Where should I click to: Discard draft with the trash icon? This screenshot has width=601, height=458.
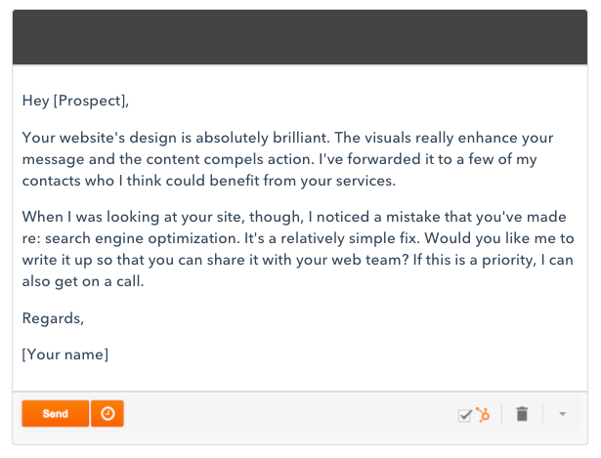coord(522,414)
